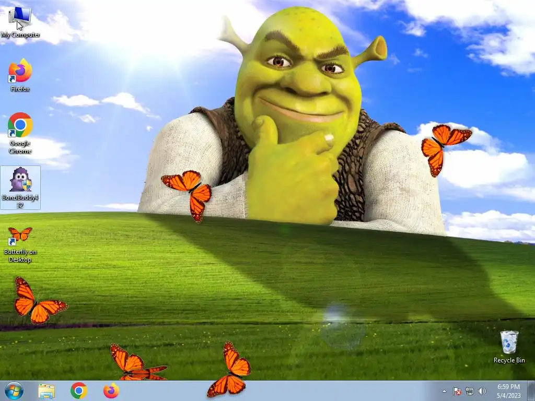This screenshot has width=535, height=401.
Task: Open the clock showing 6:59 PM
Action: point(508,391)
